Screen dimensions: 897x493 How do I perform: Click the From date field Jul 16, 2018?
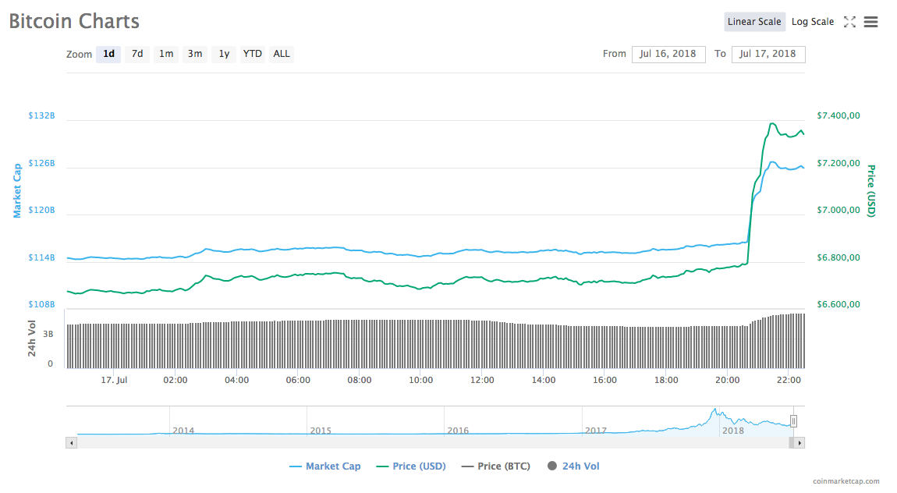coord(668,54)
